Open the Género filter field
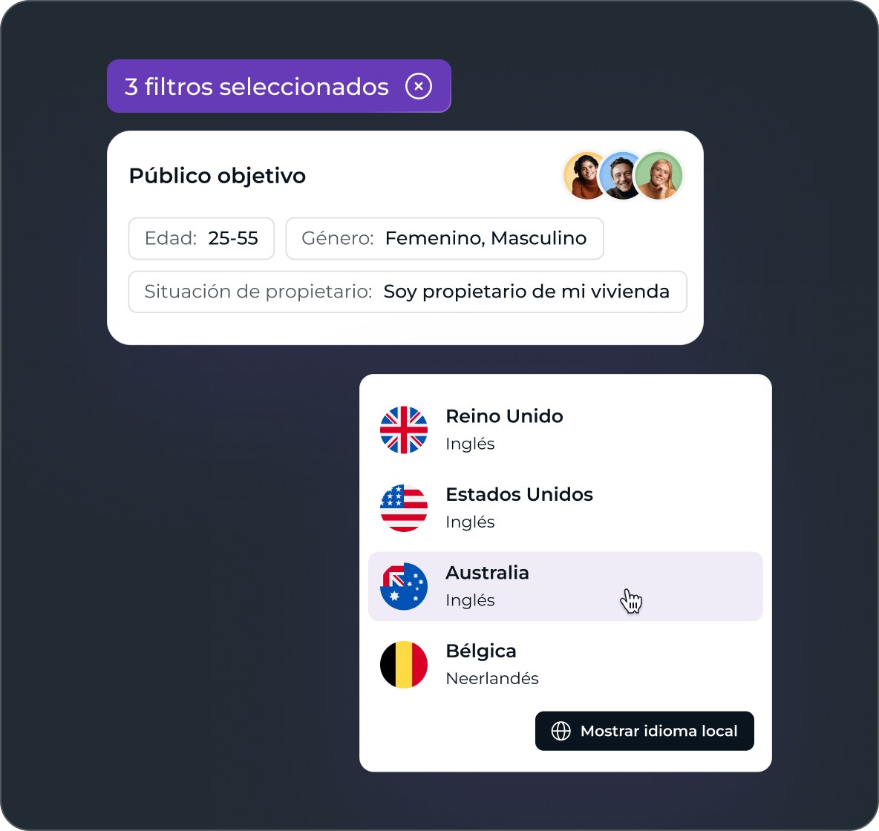This screenshot has height=831, width=879. click(x=445, y=239)
